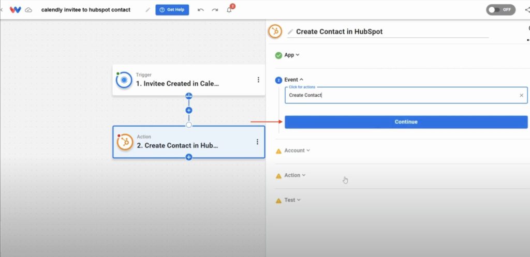Edit workflow name with pencil icon

pos(148,10)
